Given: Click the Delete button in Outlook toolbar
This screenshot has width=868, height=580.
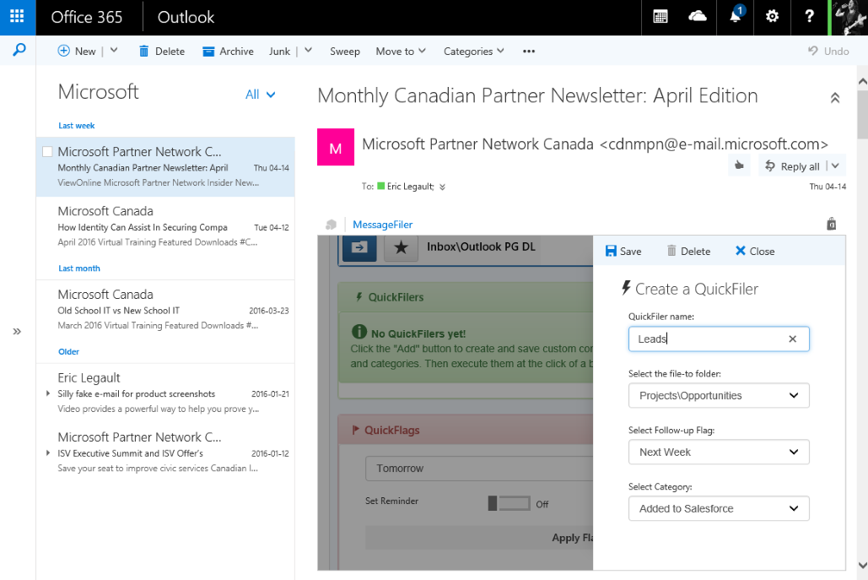Looking at the screenshot, I should 162,51.
